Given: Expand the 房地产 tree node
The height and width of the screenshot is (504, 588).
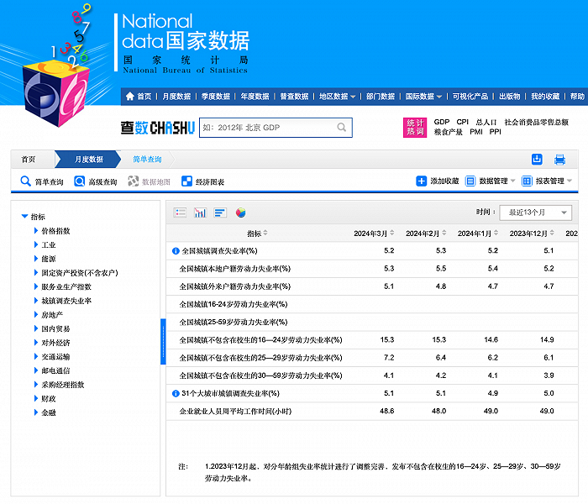Looking at the screenshot, I should point(36,315).
